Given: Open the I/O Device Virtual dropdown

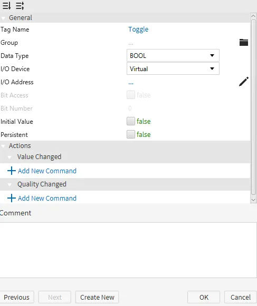Looking at the screenshot, I should (173, 68).
